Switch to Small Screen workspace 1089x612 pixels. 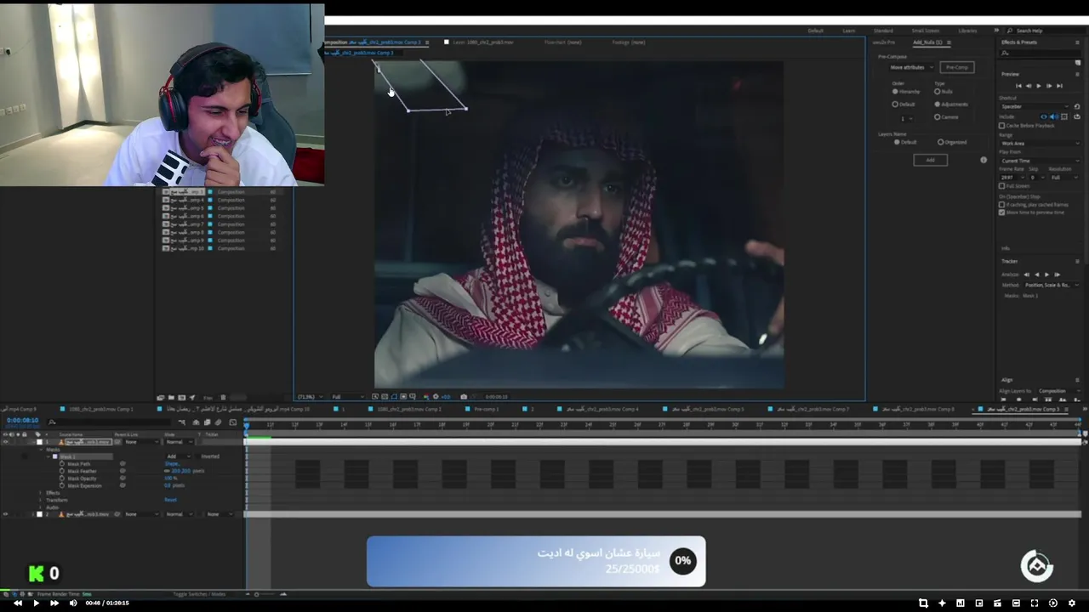pyautogui.click(x=926, y=31)
